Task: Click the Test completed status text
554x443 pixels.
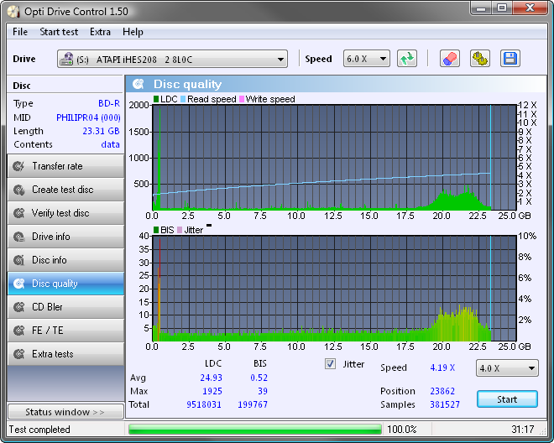Action: pos(39,430)
